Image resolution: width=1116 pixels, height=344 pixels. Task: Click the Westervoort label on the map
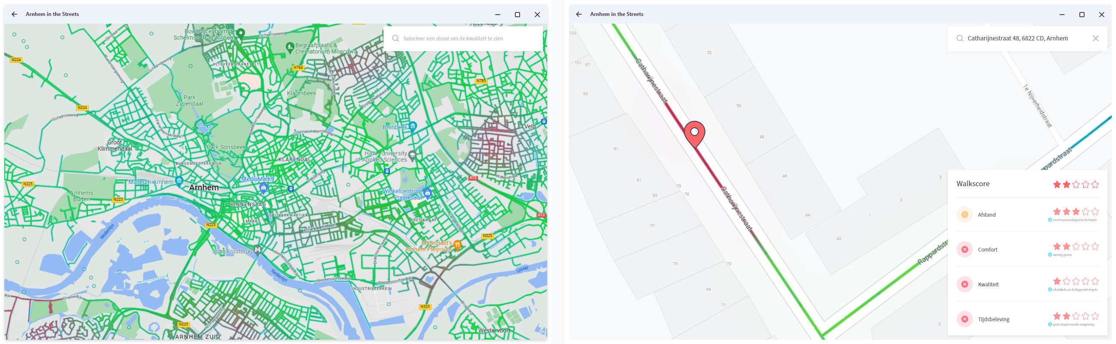494,331
